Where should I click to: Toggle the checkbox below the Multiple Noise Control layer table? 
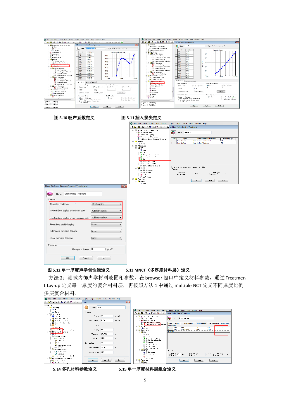click(x=172, y=167)
